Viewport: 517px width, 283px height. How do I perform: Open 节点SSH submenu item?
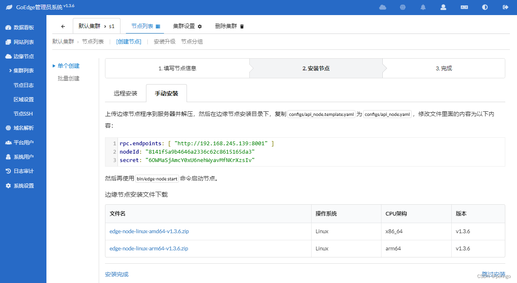23,114
